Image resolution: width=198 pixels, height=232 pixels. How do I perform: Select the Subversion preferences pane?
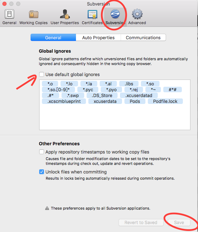click(x=115, y=17)
